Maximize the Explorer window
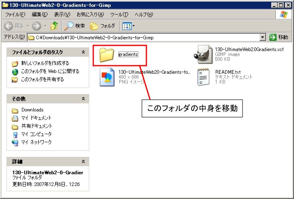The height and width of the screenshot is (199, 294). [281, 5]
